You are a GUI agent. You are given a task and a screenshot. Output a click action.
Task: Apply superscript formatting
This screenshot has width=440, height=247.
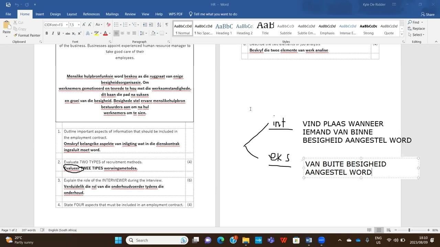[80, 33]
